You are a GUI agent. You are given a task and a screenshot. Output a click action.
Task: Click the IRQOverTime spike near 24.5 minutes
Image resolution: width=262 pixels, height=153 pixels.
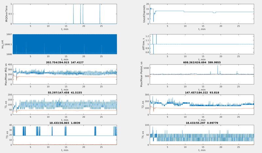coord(100,14)
